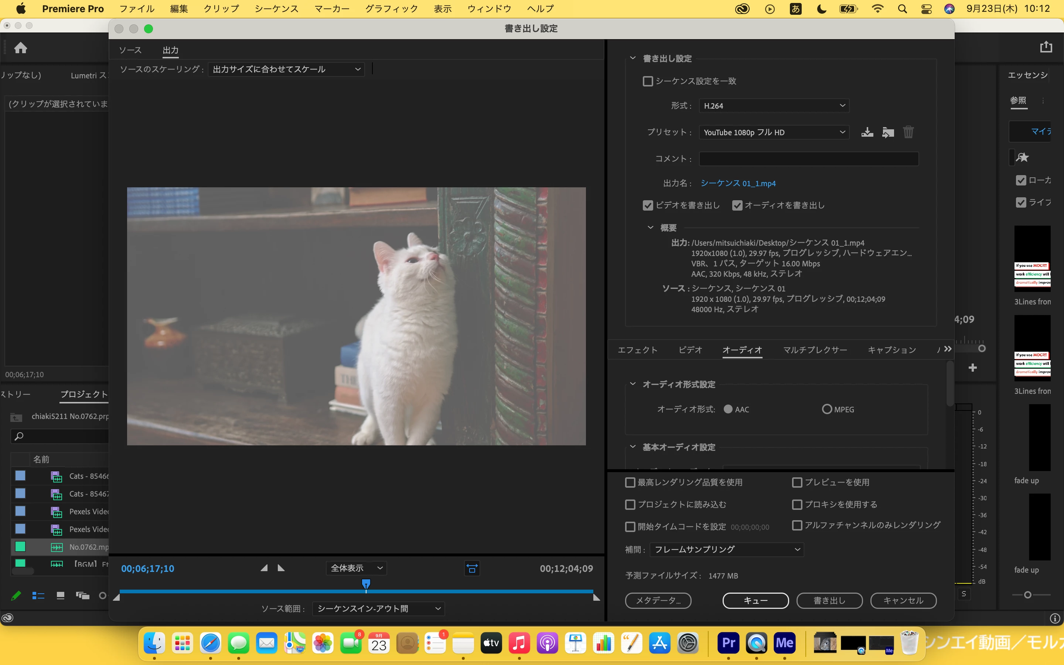Viewport: 1064px width, 665px height.
Task: Click the blue playhead on preview timeline
Action: click(366, 584)
